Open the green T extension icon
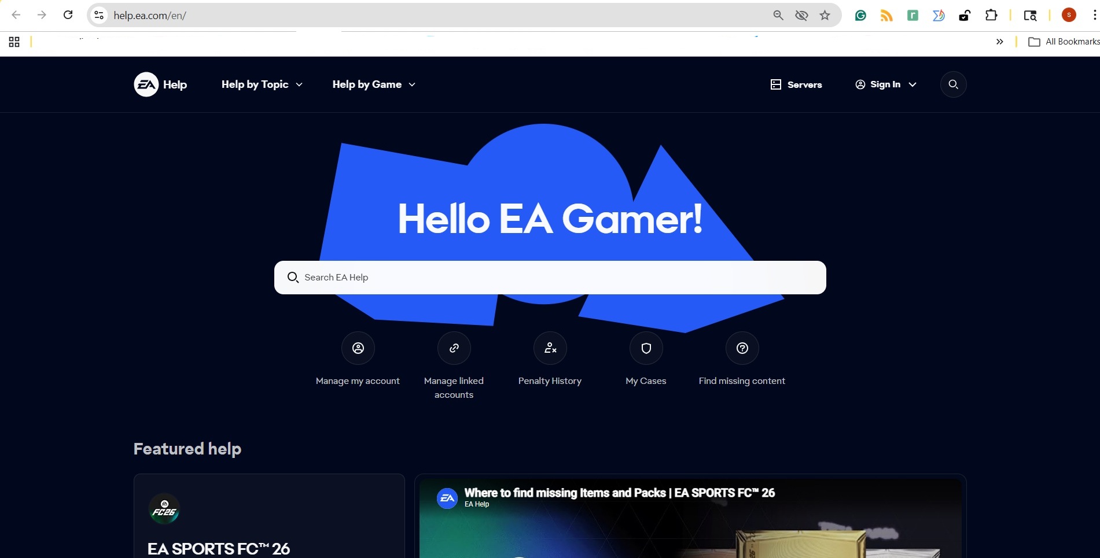Image resolution: width=1100 pixels, height=558 pixels. (x=913, y=16)
